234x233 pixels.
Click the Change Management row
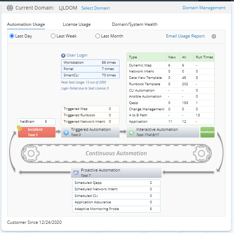(x=171, y=109)
